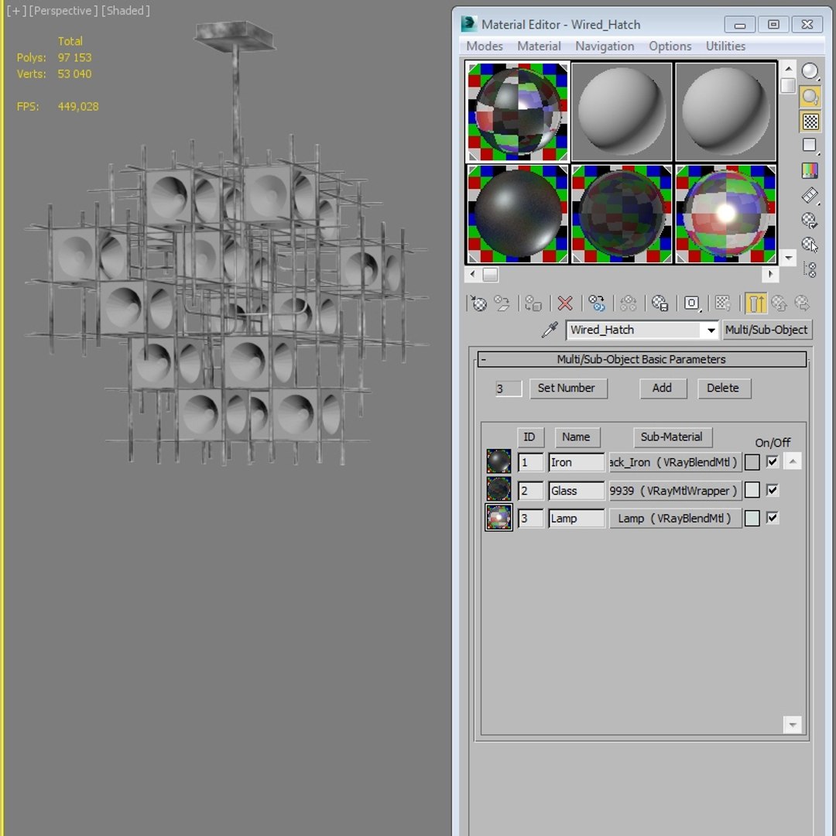
Task: Click the number of materials input field
Action: click(509, 388)
